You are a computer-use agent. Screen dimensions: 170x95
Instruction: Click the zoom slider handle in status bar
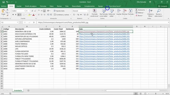(x=156, y=94)
